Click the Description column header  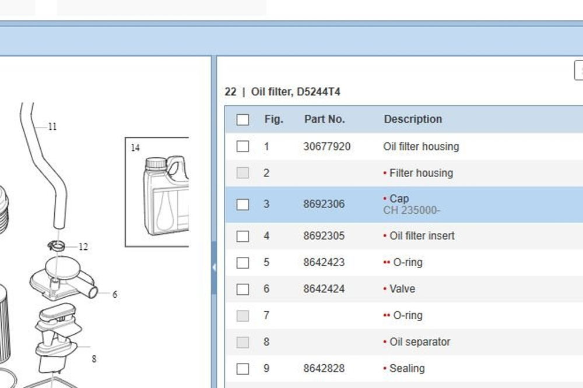(x=413, y=119)
